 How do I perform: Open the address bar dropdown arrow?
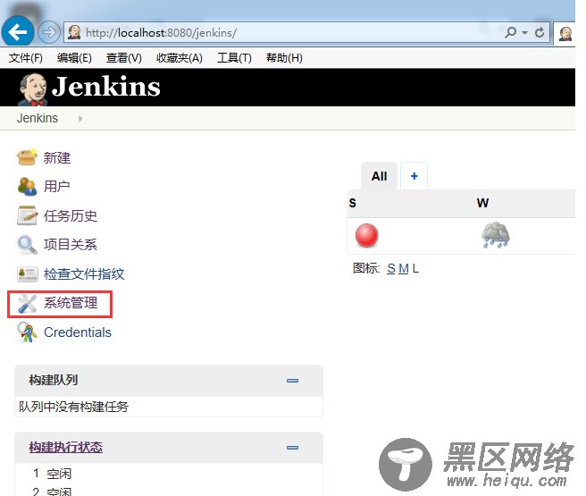point(524,33)
